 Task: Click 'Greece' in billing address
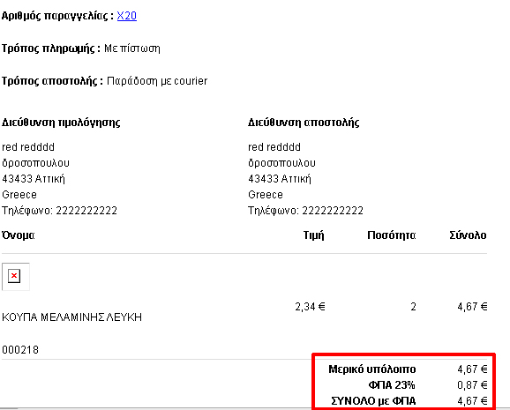19,195
